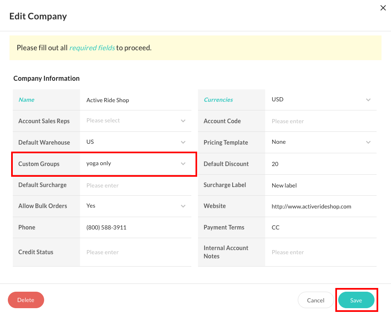Click the Company Information heading

coord(46,78)
